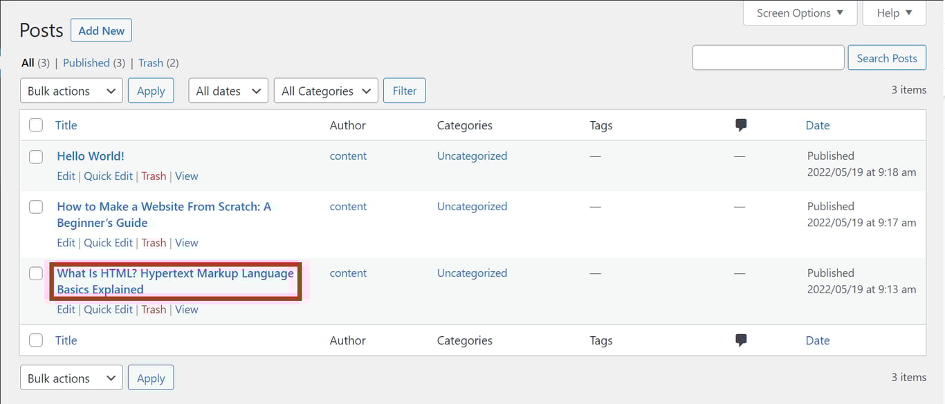Click the search posts input field
Screen dimensions: 945x404
(768, 57)
